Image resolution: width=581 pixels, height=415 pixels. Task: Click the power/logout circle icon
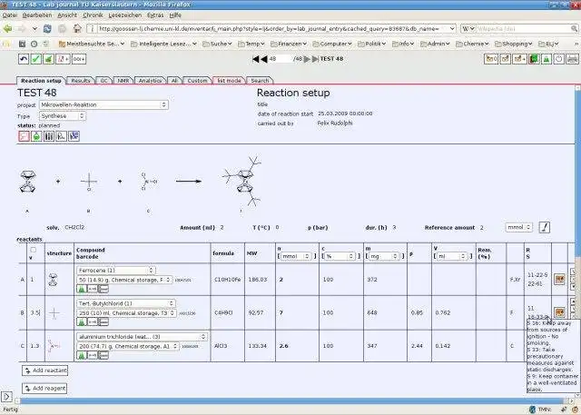click(559, 59)
